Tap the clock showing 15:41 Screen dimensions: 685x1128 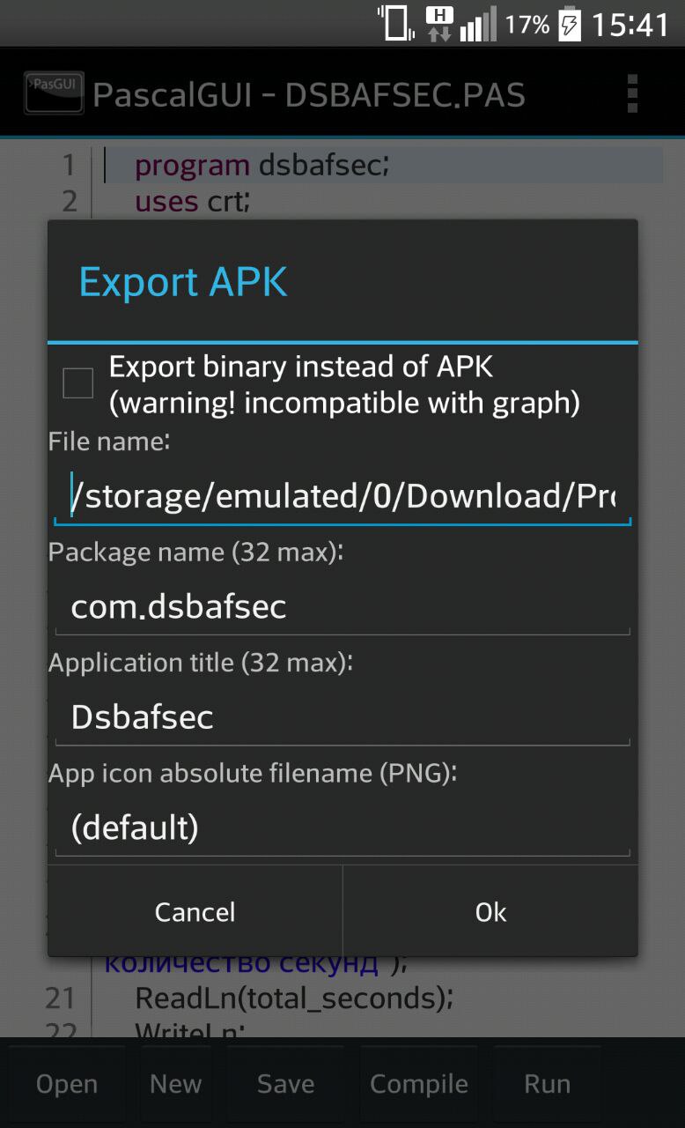point(630,25)
